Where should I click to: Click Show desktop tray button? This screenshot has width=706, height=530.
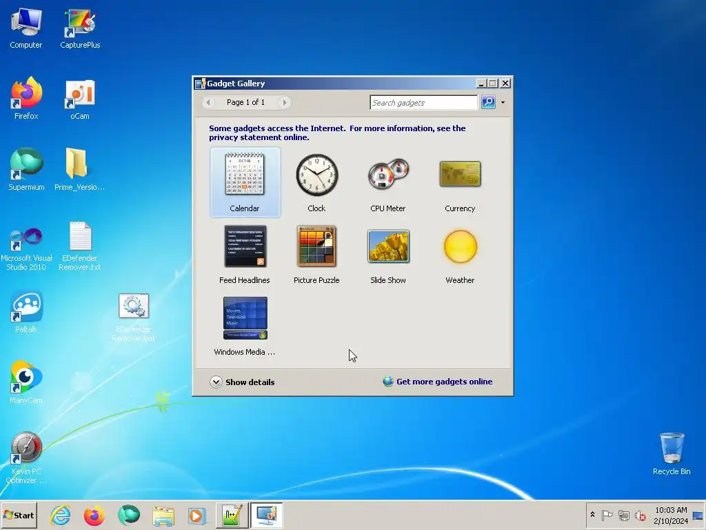click(698, 515)
